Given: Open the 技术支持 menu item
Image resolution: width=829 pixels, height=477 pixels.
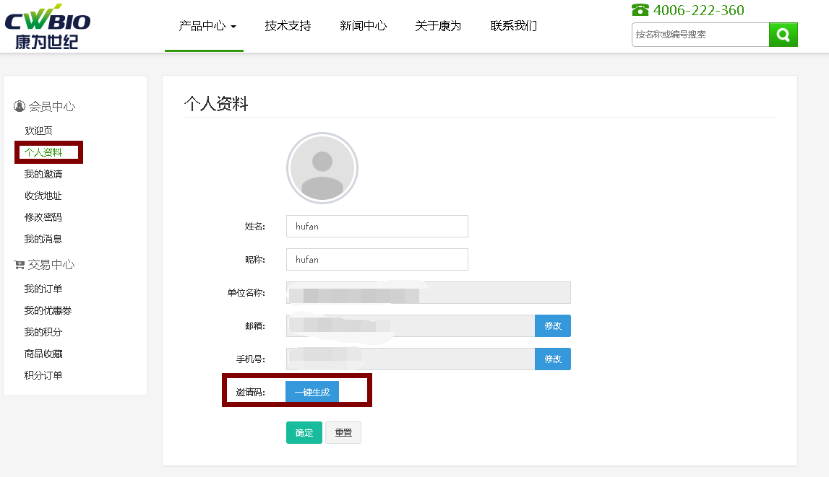Looking at the screenshot, I should point(288,26).
